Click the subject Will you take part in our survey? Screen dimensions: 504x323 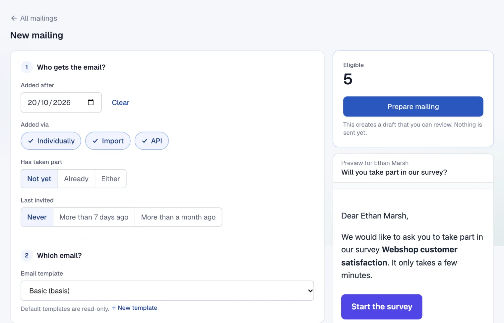pos(394,172)
